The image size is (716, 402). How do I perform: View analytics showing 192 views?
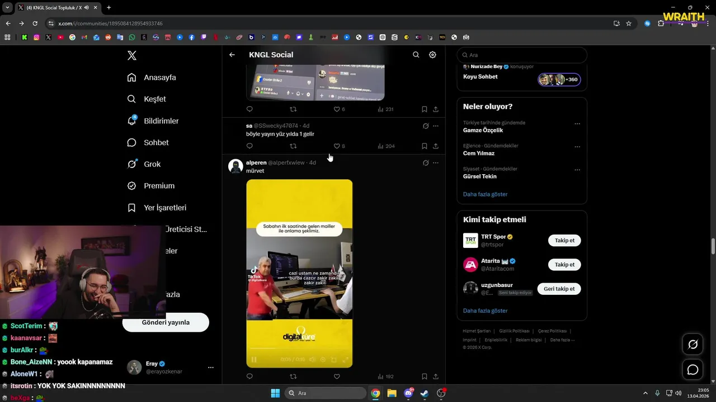(386, 377)
